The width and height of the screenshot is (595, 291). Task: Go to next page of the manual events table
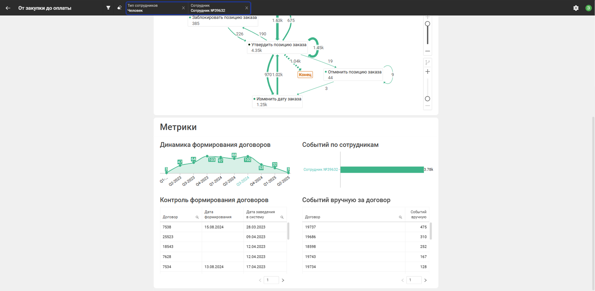pos(425,280)
